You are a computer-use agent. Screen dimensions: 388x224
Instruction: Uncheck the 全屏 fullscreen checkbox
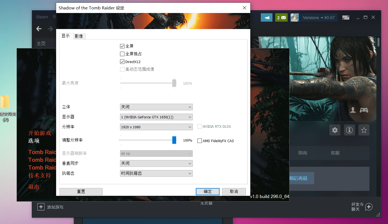coord(122,46)
